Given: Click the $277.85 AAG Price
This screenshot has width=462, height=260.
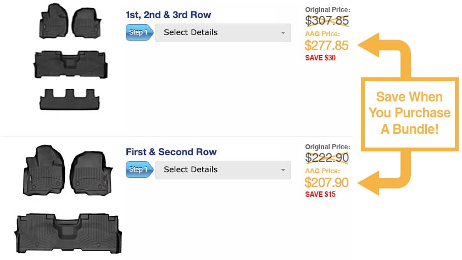Looking at the screenshot, I should pos(326,46).
